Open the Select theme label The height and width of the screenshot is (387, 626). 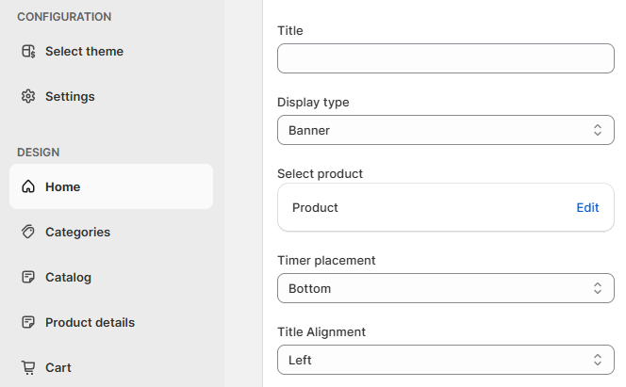84,52
